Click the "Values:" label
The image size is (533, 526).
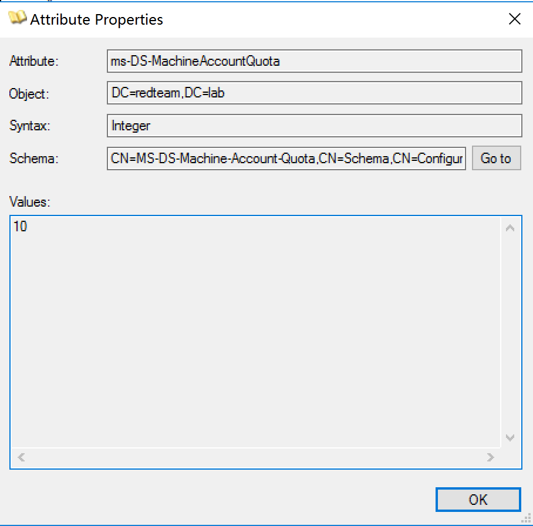click(30, 202)
